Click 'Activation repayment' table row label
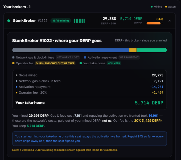 (35, 87)
